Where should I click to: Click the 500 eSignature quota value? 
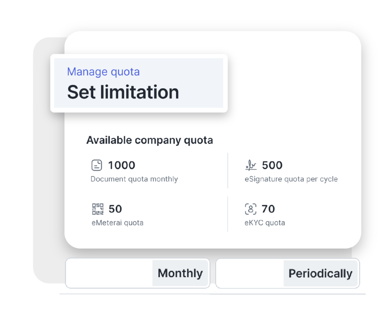point(272,165)
